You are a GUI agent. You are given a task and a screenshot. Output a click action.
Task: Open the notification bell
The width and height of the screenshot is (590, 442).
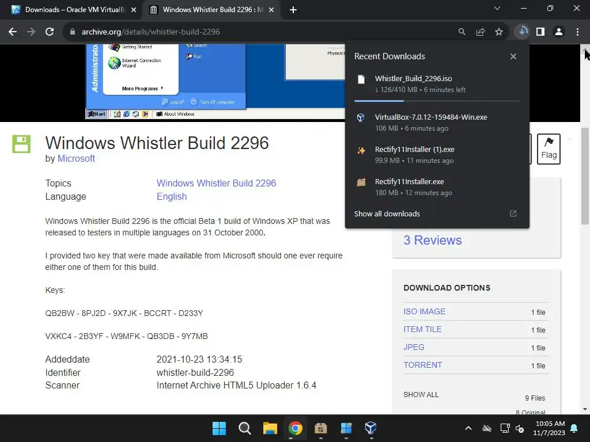(x=574, y=428)
